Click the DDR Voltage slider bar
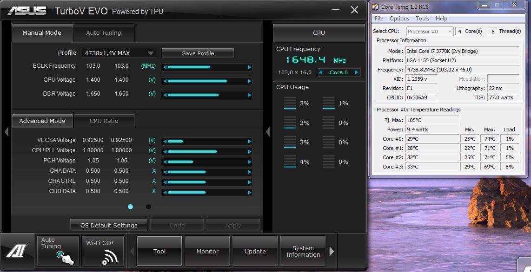Viewport: 531px width, 272px height. pyautogui.click(x=207, y=95)
